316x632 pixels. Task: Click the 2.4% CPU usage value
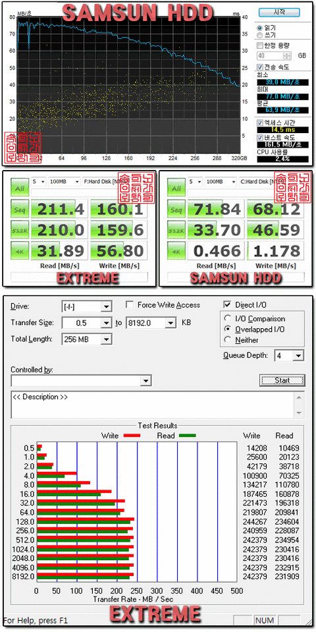coord(282,158)
